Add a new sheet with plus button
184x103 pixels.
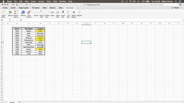pos(20,102)
